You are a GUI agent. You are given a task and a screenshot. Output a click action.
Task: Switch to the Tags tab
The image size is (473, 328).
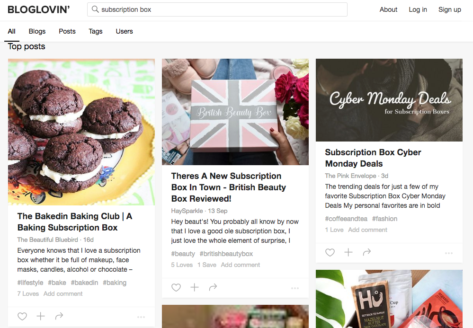[96, 31]
